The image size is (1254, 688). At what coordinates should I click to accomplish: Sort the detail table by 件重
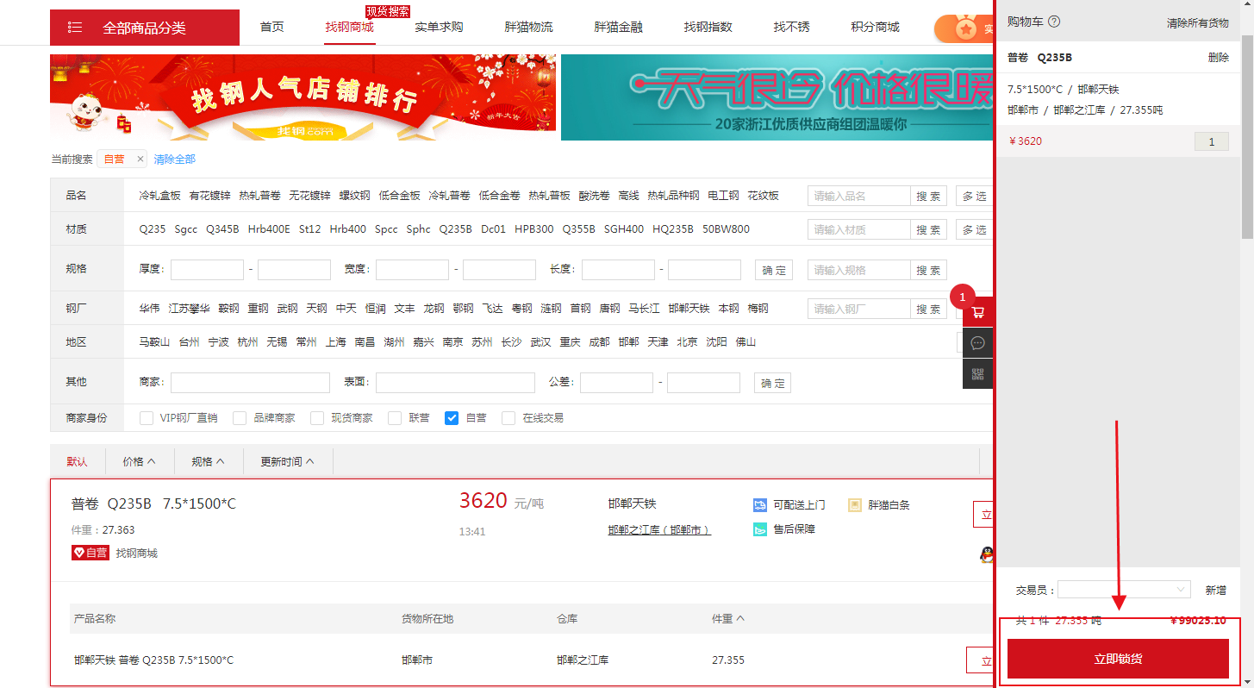728,618
